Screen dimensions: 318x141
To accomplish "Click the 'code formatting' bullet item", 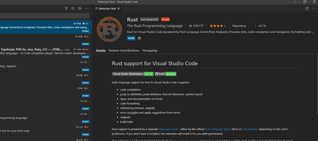I will coord(130,103).
